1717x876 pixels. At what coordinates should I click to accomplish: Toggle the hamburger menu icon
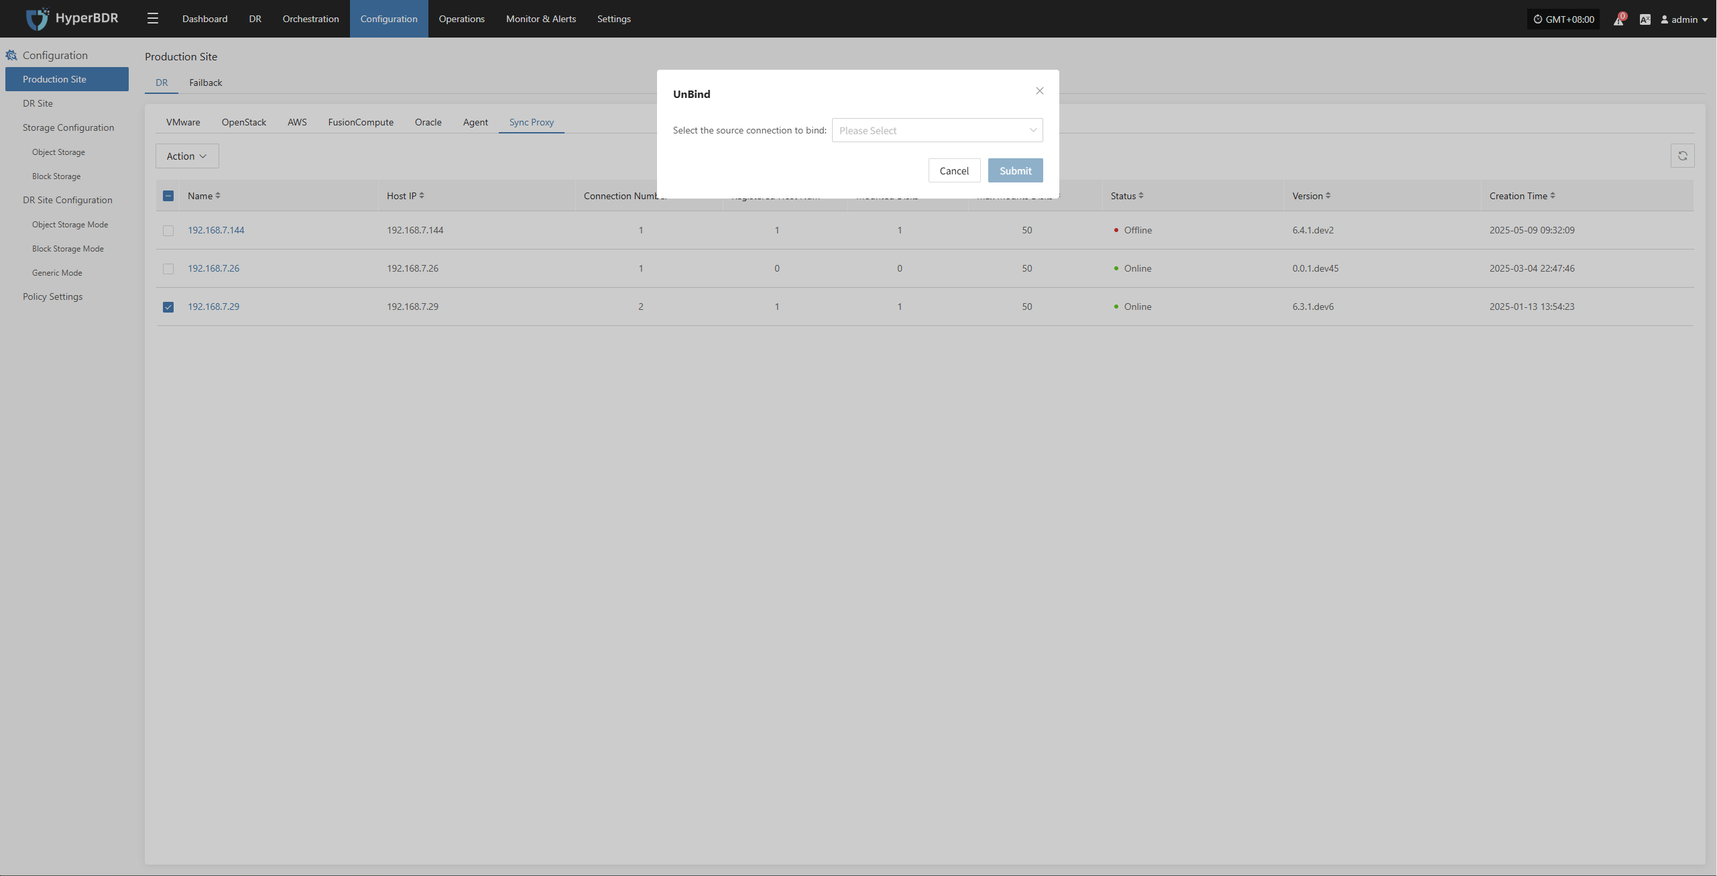153,19
